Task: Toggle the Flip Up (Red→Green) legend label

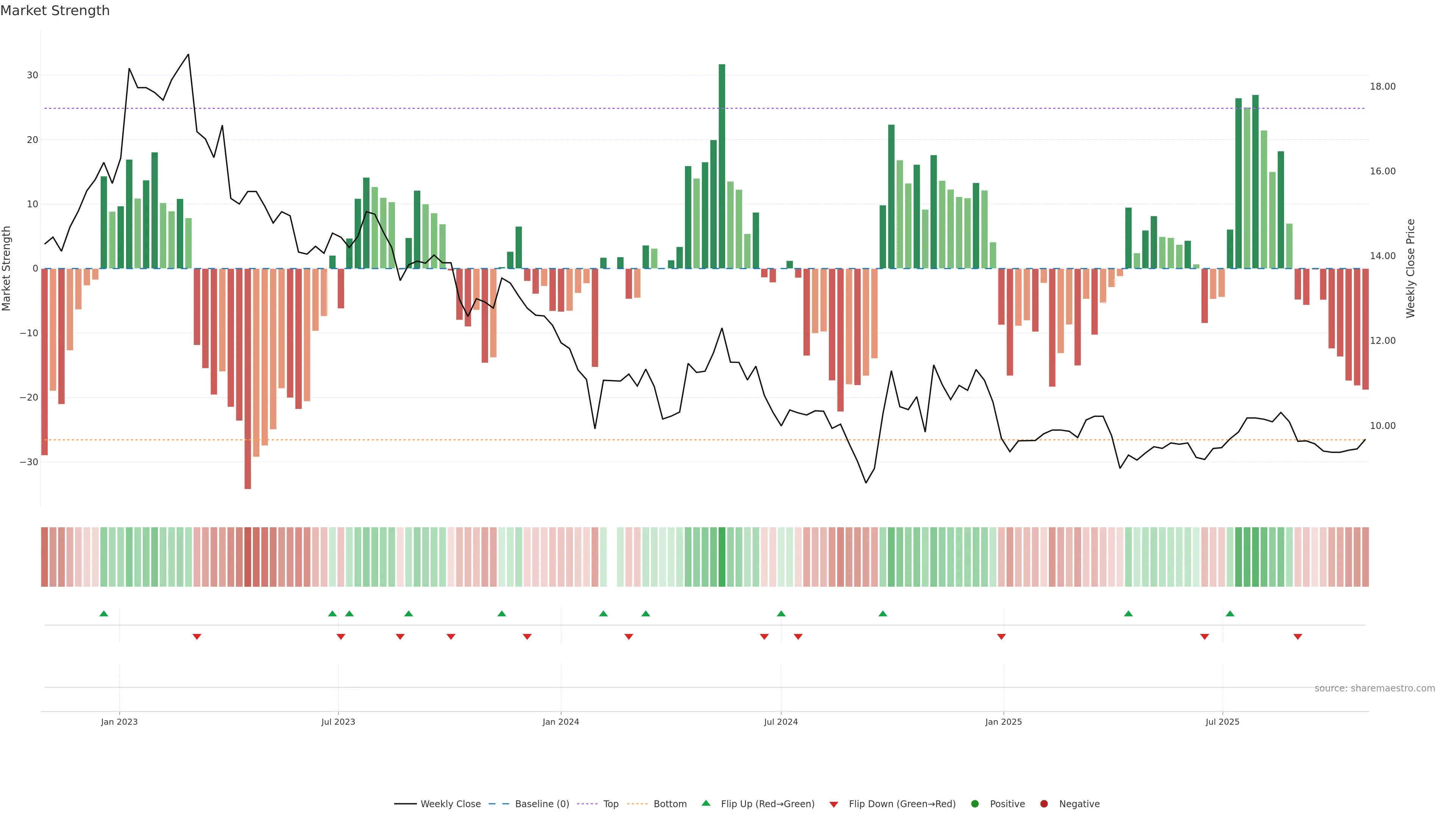Action: (768, 804)
